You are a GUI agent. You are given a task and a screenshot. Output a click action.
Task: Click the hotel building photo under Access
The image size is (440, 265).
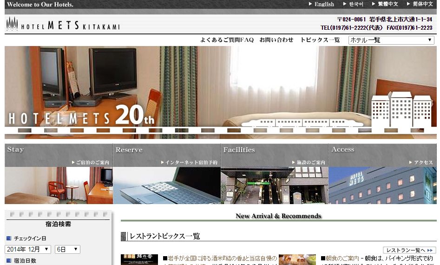pos(382,185)
